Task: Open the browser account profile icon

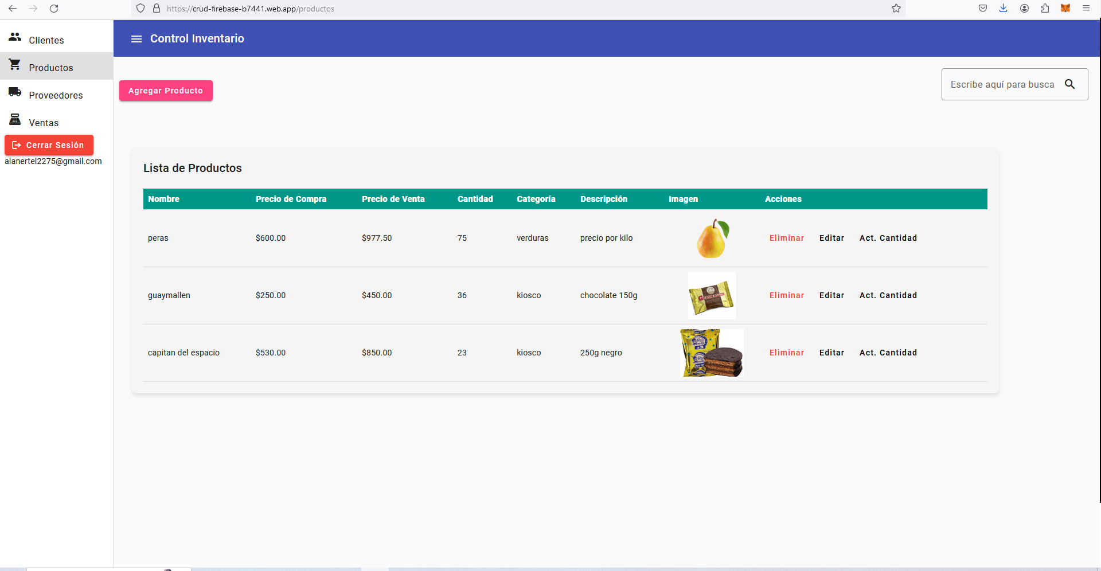Action: [1024, 9]
